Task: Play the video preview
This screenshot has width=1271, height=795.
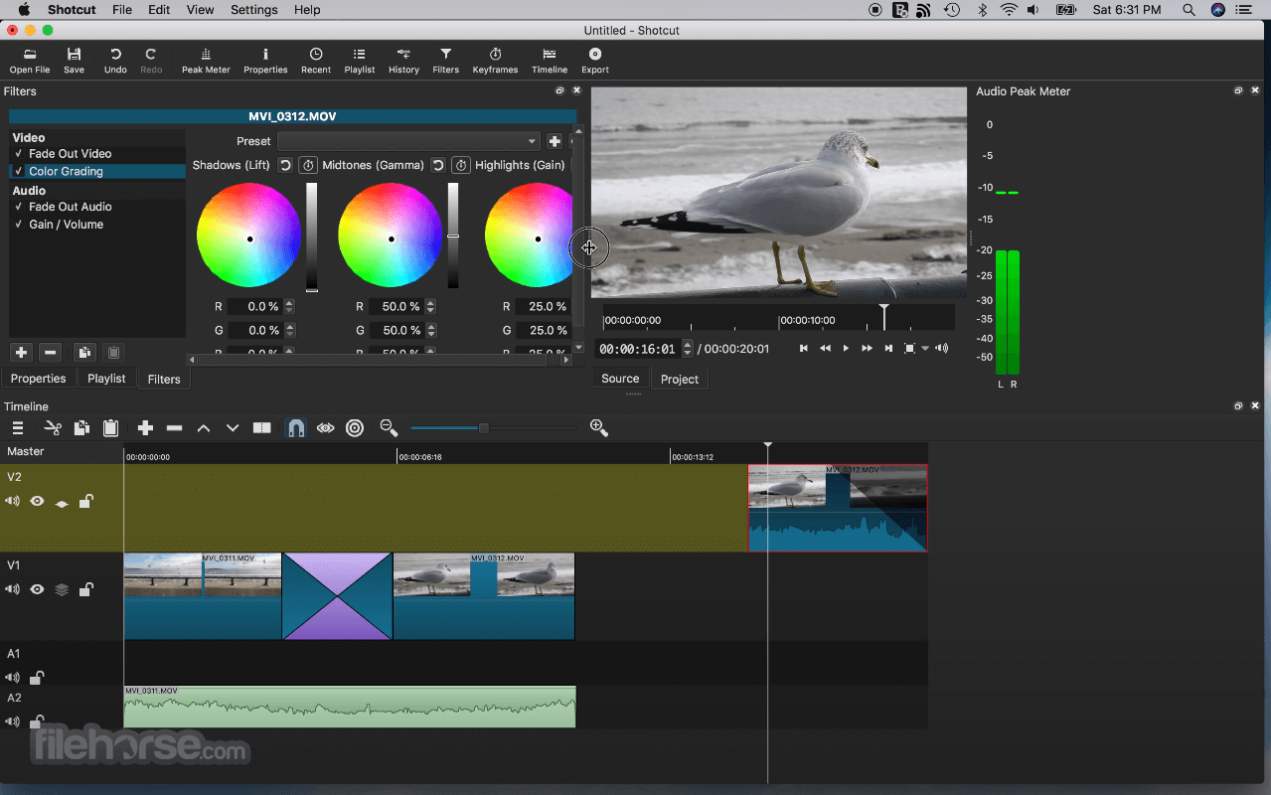Action: click(846, 348)
